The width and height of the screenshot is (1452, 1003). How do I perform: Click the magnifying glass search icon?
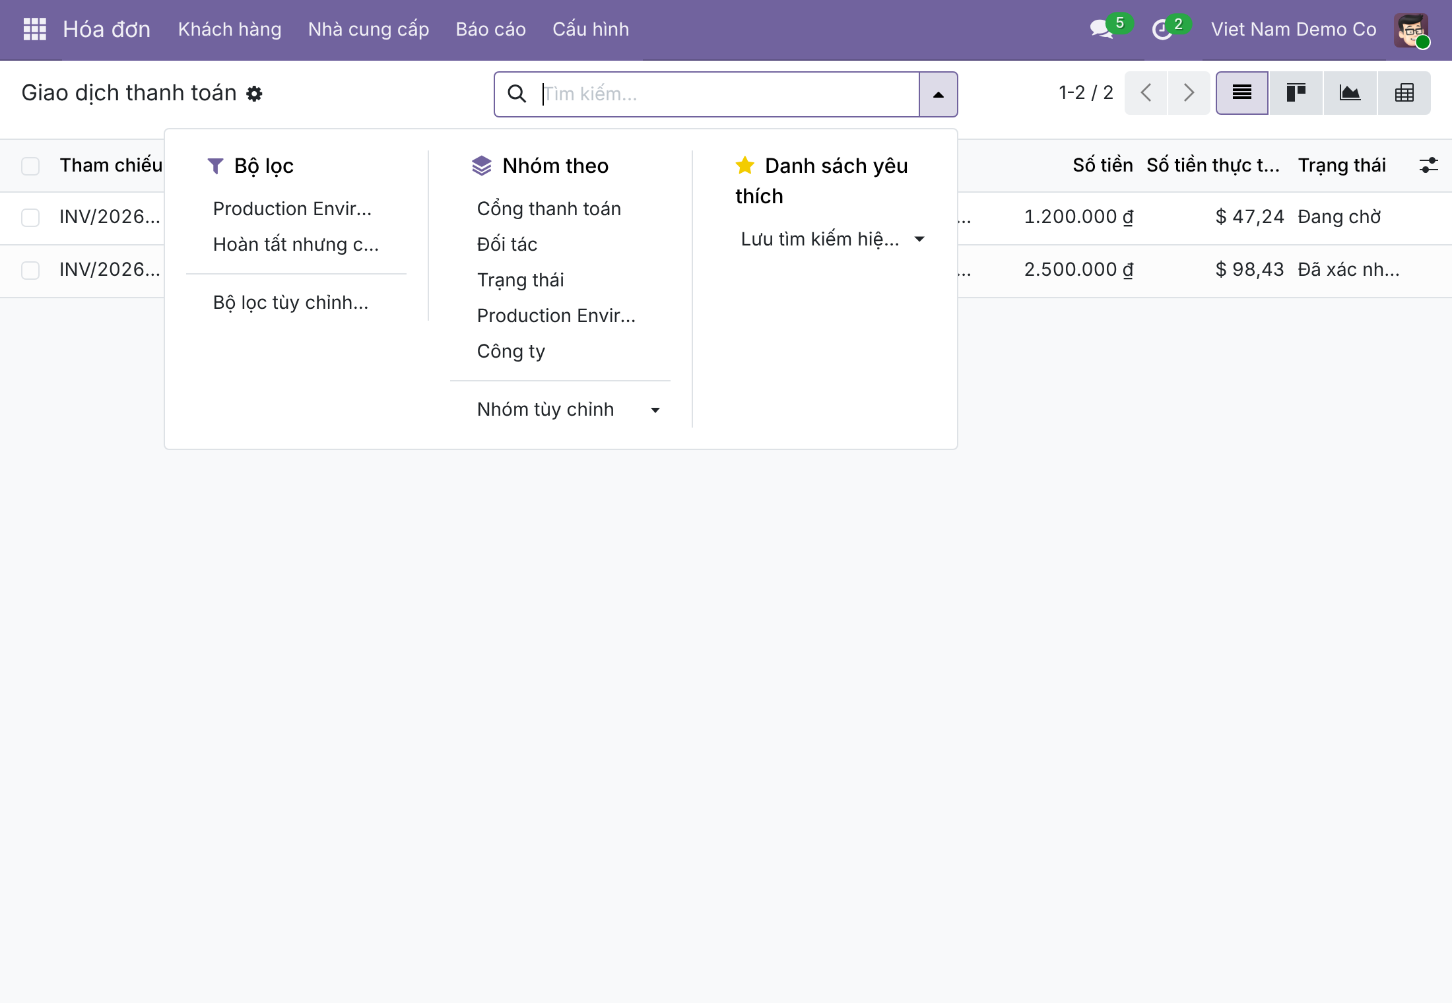pos(517,94)
